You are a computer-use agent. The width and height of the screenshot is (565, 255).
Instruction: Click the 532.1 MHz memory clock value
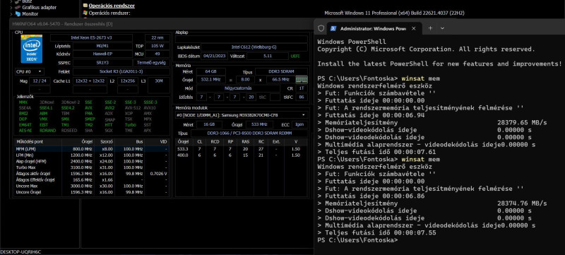(210, 80)
